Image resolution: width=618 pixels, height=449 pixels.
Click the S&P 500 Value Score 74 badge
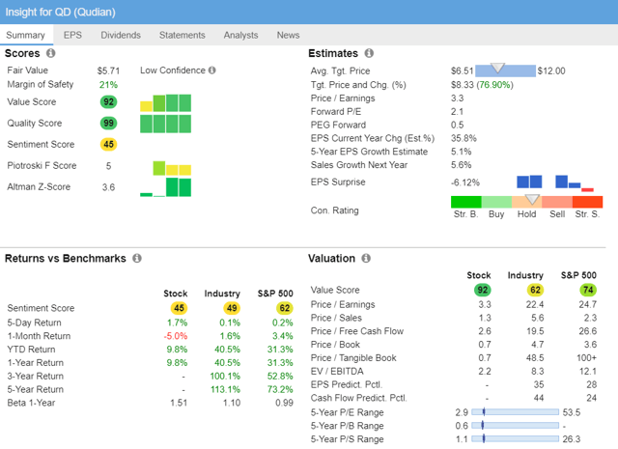pyautogui.click(x=588, y=290)
